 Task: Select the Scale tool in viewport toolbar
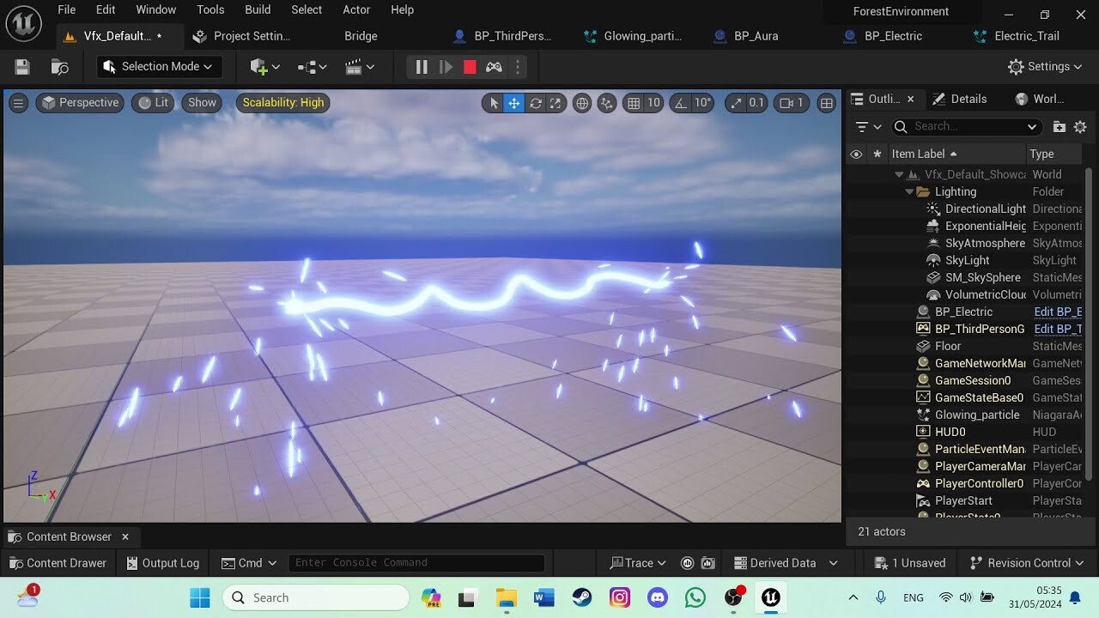pyautogui.click(x=556, y=102)
